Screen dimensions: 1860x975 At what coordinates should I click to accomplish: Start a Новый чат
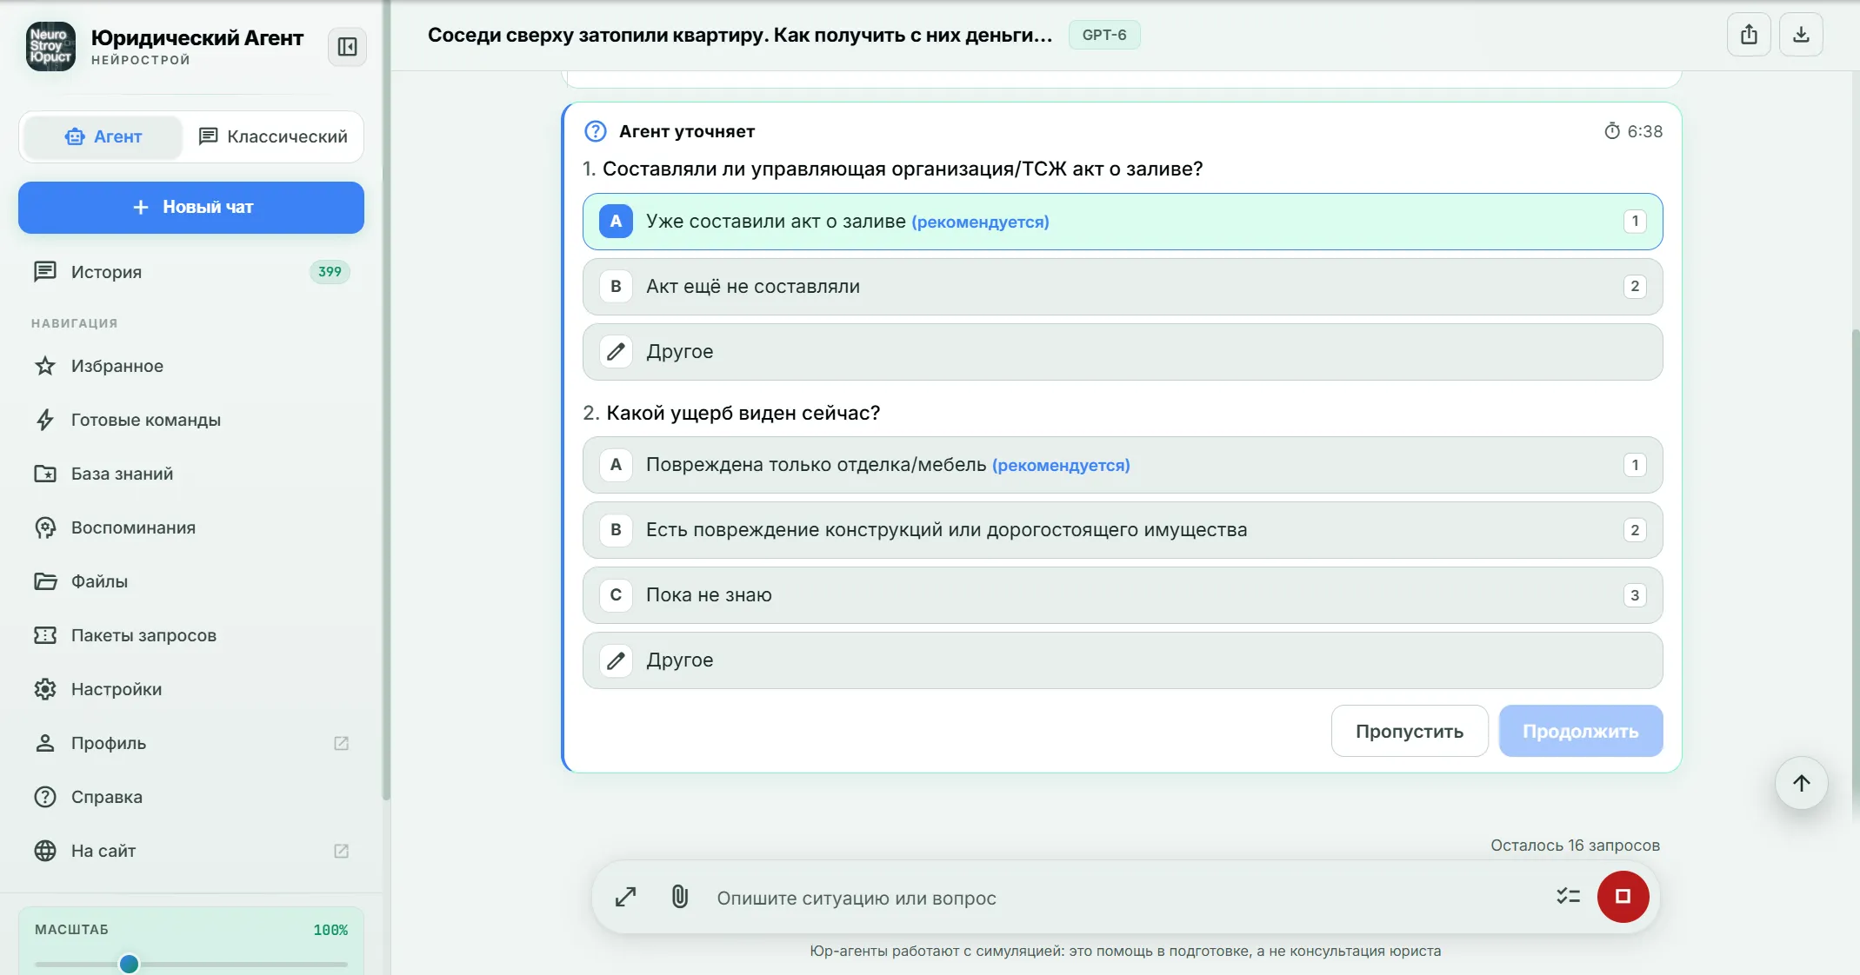click(191, 208)
